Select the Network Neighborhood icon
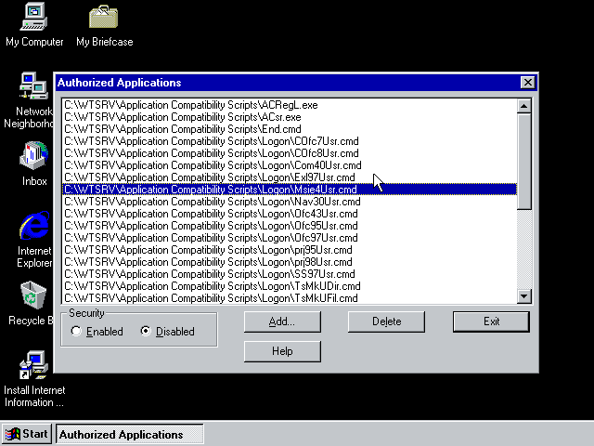The width and height of the screenshot is (594, 446). [33, 88]
